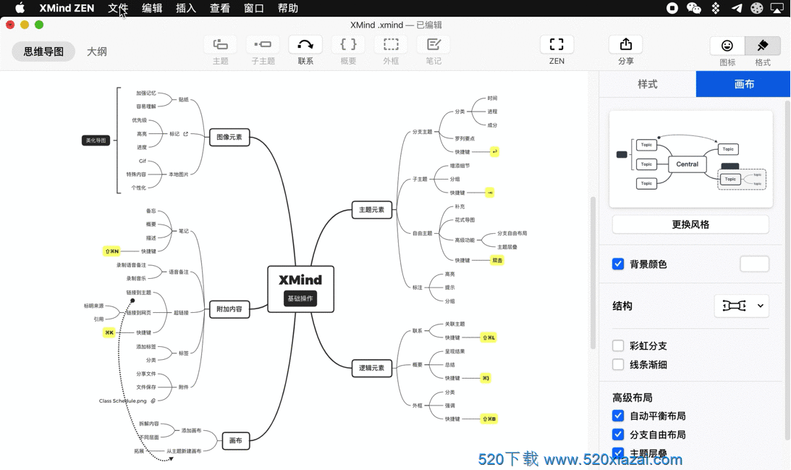
Task: Click the theme style preview thumbnail
Action: point(690,159)
